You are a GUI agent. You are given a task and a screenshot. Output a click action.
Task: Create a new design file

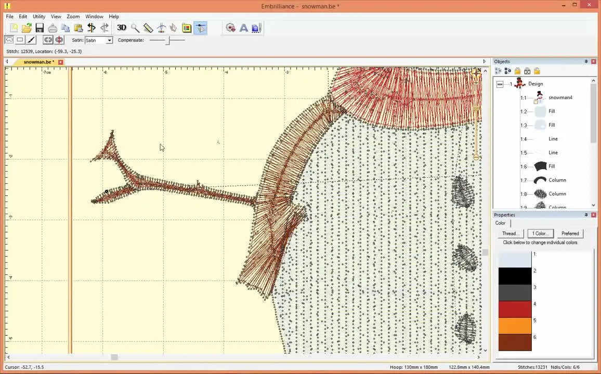pyautogui.click(x=14, y=28)
